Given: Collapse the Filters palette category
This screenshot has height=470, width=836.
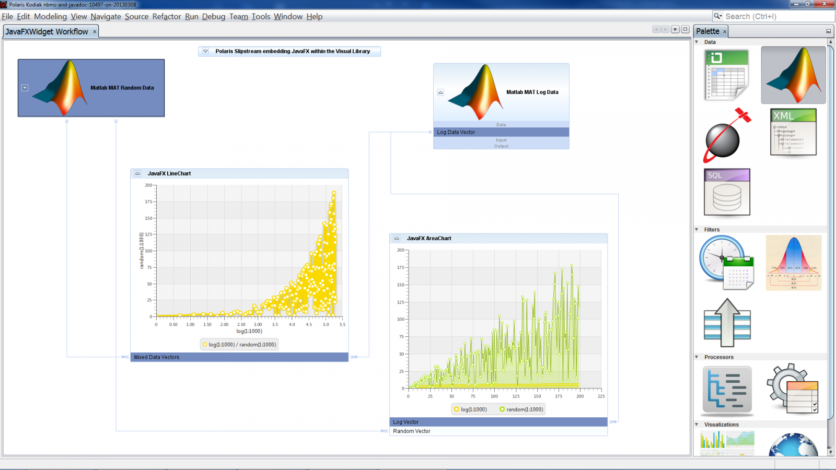Looking at the screenshot, I should click(696, 229).
